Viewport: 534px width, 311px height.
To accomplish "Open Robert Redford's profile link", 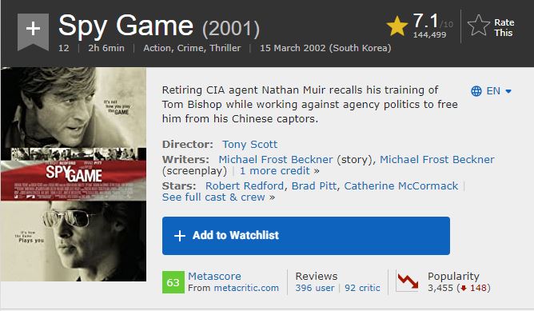I will point(244,186).
